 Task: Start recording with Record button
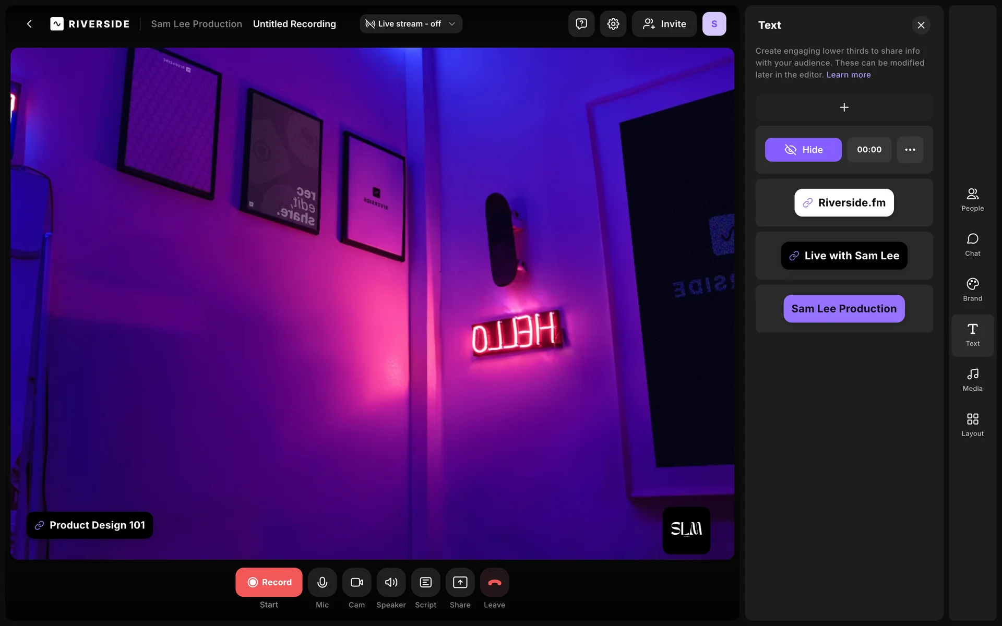(x=269, y=582)
